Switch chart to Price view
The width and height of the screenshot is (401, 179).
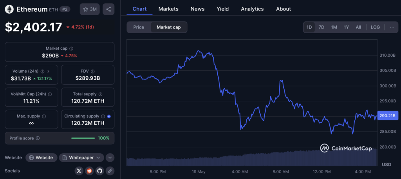[139, 27]
